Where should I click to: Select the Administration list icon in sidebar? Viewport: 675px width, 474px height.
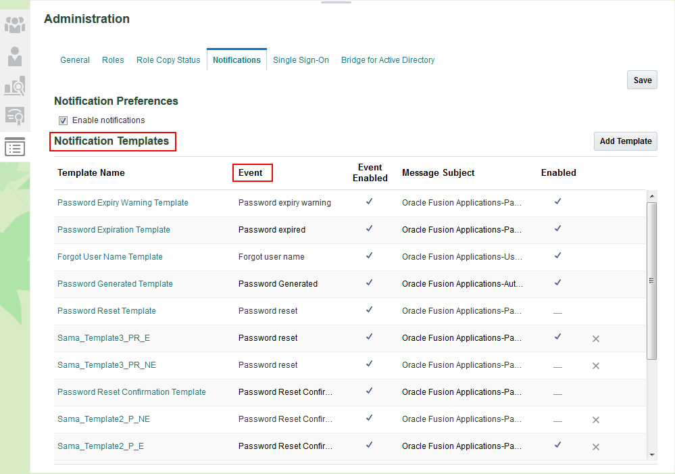coord(15,147)
